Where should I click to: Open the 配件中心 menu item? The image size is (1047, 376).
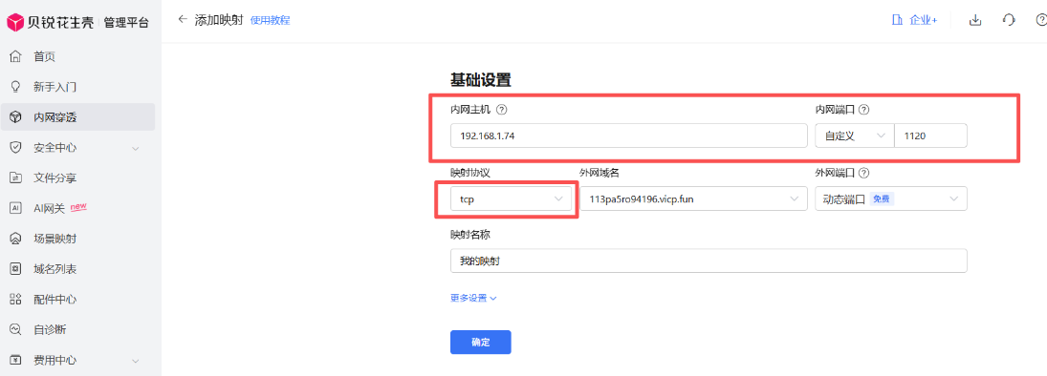coord(78,300)
